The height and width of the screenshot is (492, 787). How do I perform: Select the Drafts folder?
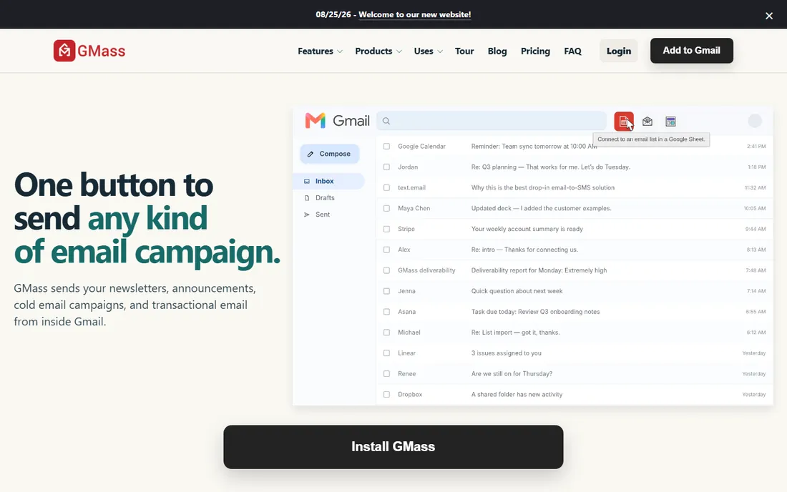pos(325,197)
